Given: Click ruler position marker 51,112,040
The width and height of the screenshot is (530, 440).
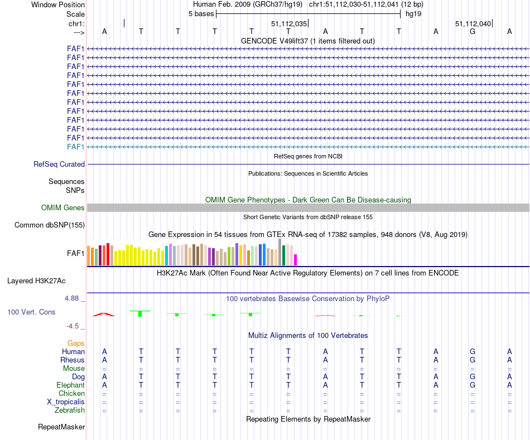Looking at the screenshot, I should (473, 23).
